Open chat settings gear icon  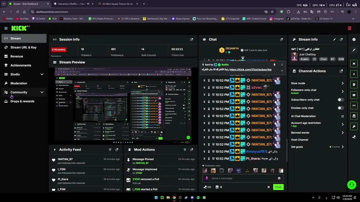pos(269,187)
